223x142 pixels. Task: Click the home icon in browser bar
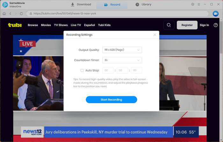[4, 14]
